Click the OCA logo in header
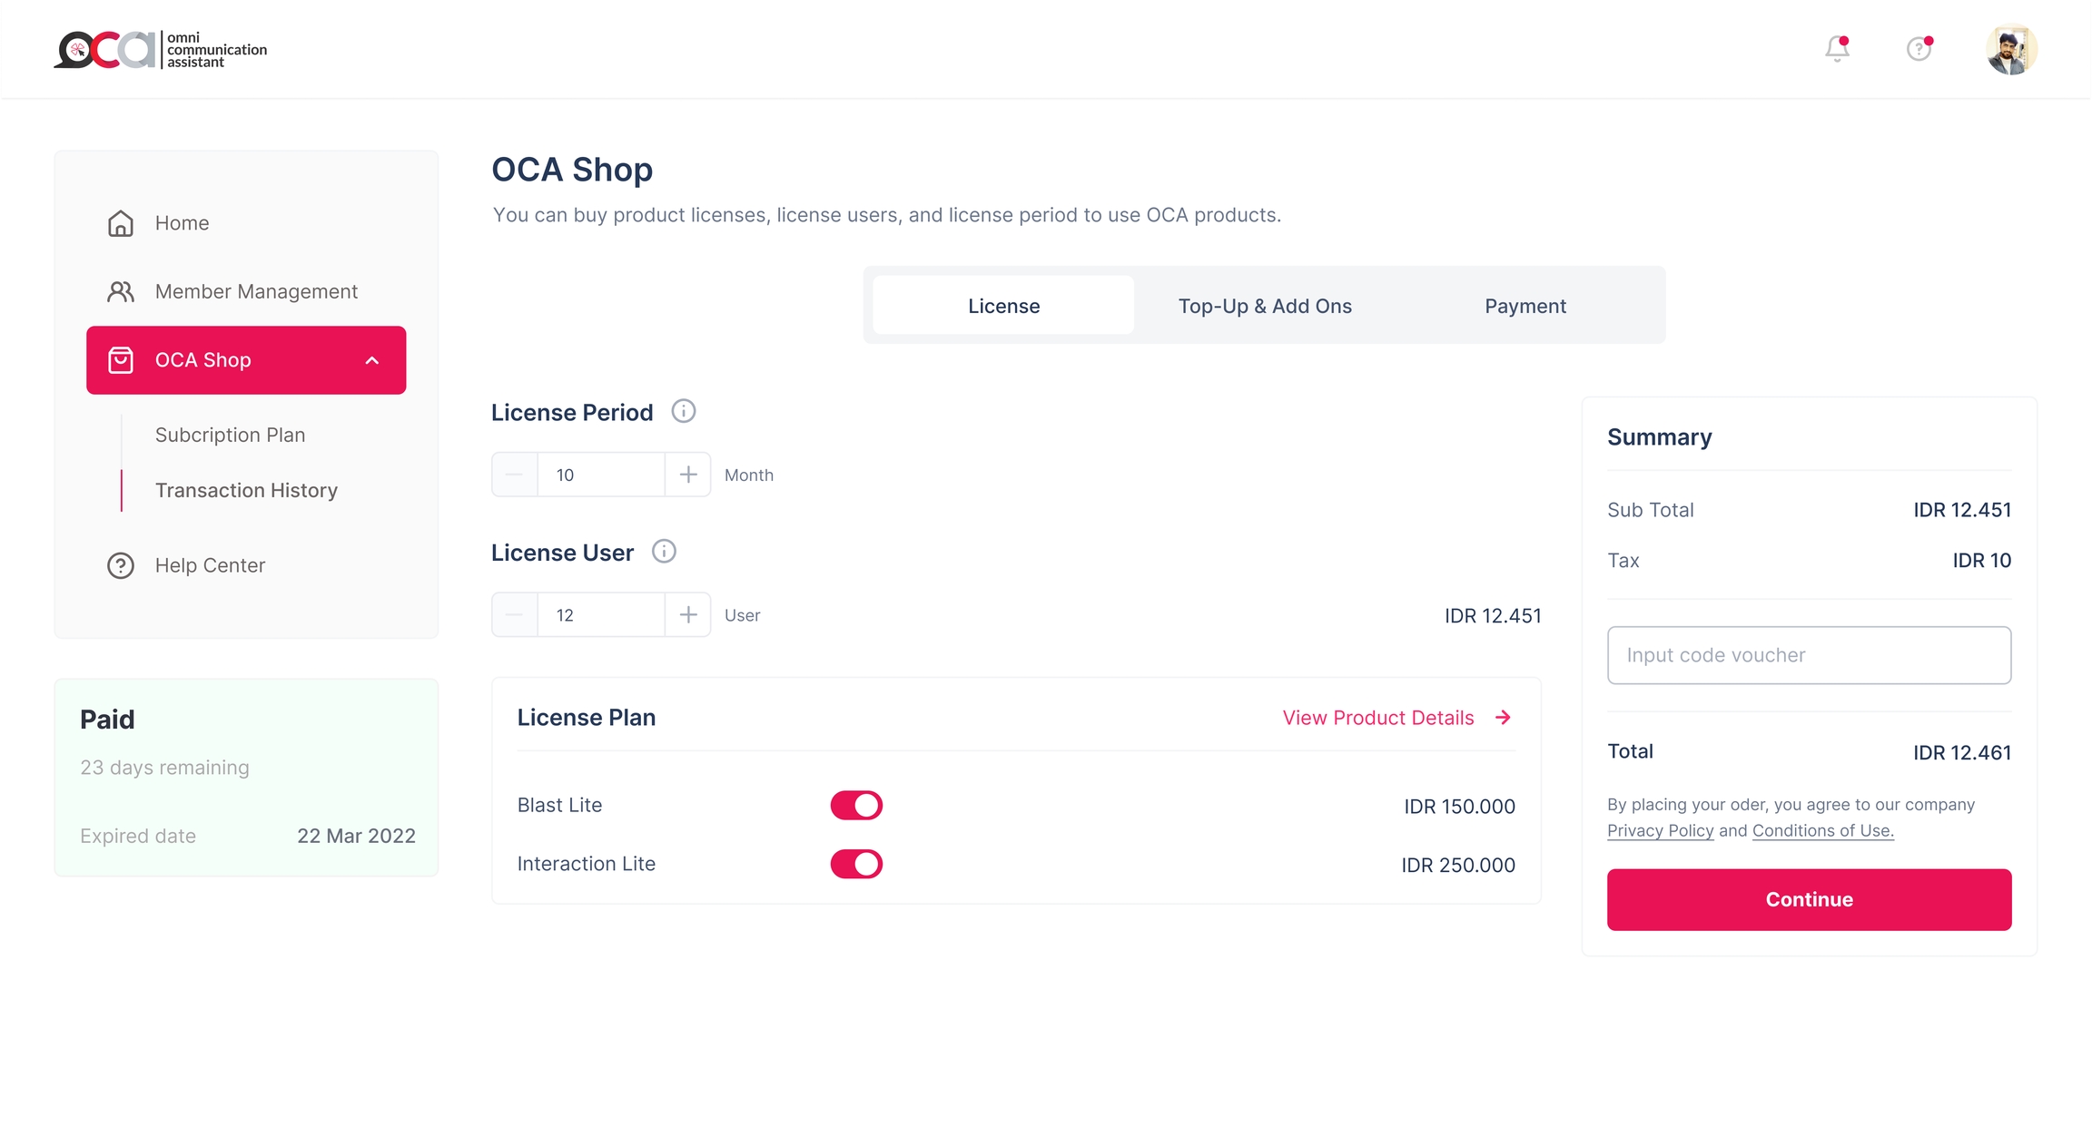The width and height of the screenshot is (2092, 1146). [x=160, y=50]
